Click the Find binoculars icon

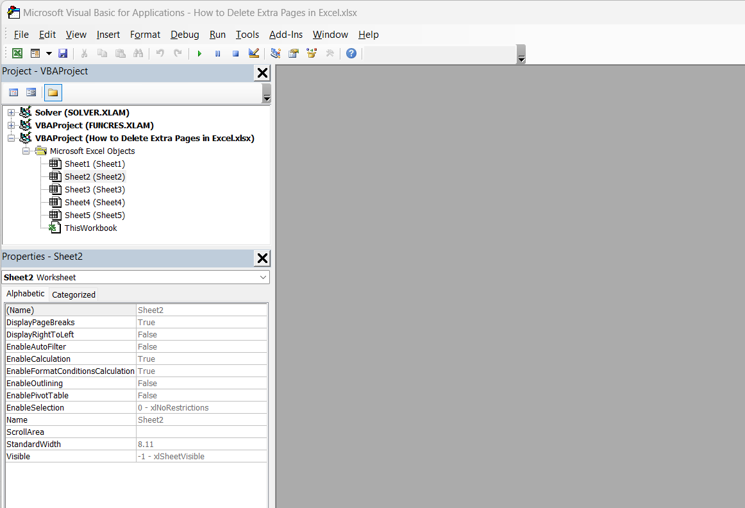point(138,53)
